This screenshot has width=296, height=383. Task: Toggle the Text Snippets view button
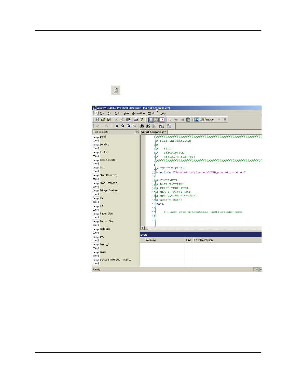(150, 120)
